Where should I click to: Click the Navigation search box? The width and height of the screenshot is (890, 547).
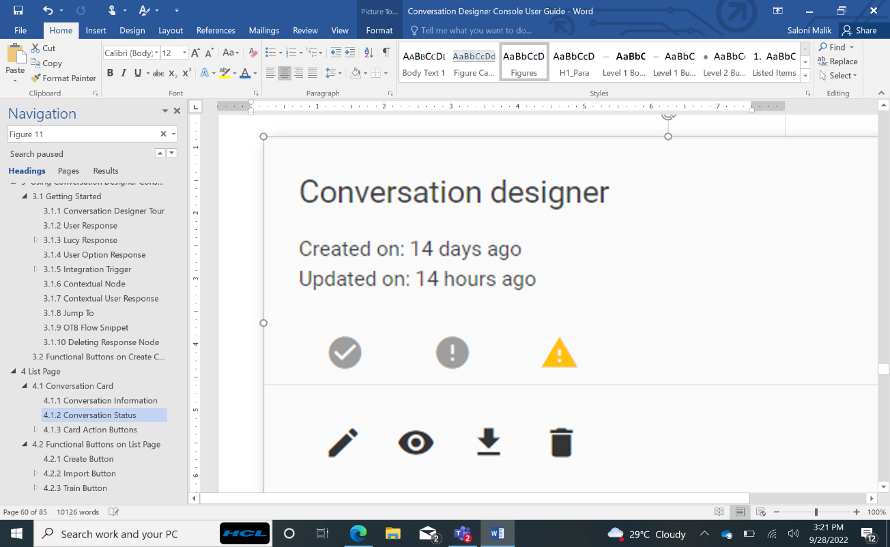point(83,134)
